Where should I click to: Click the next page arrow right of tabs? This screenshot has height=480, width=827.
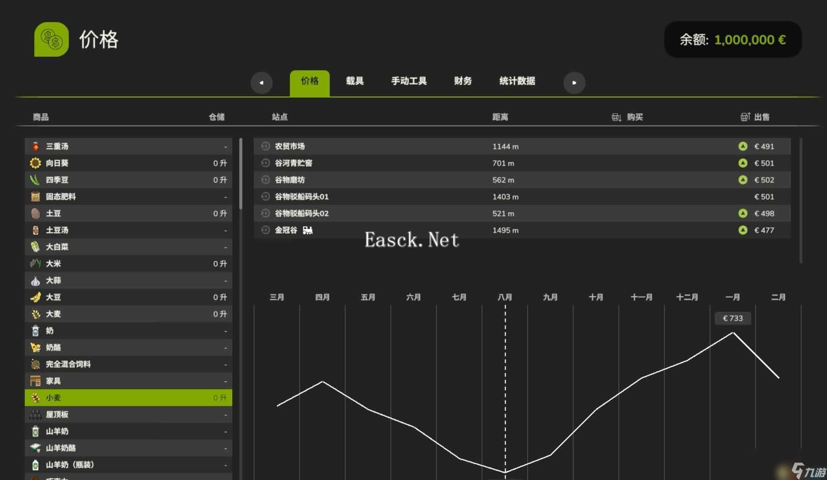pyautogui.click(x=574, y=82)
